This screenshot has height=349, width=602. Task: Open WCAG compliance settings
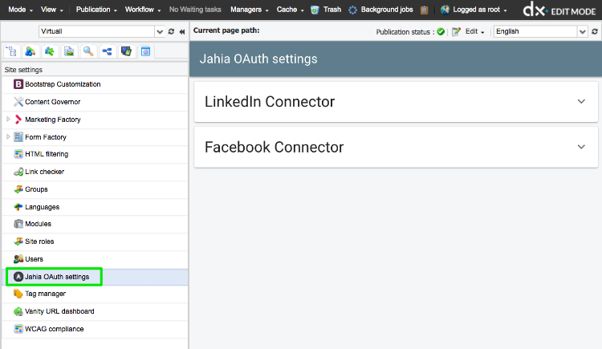(x=54, y=329)
